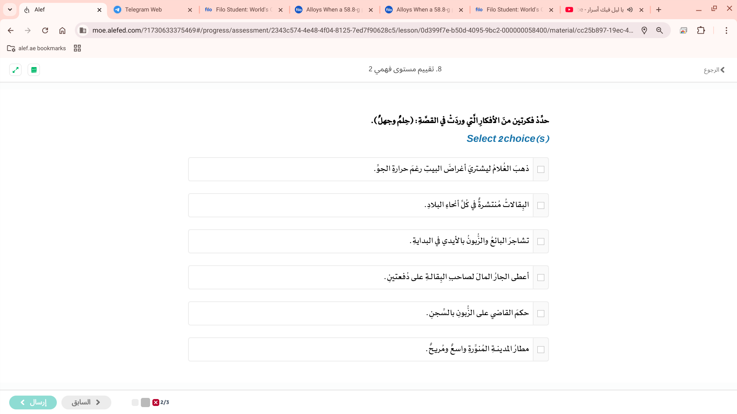The height and width of the screenshot is (414, 737).
Task: Click the browser home icon
Action: [62, 30]
